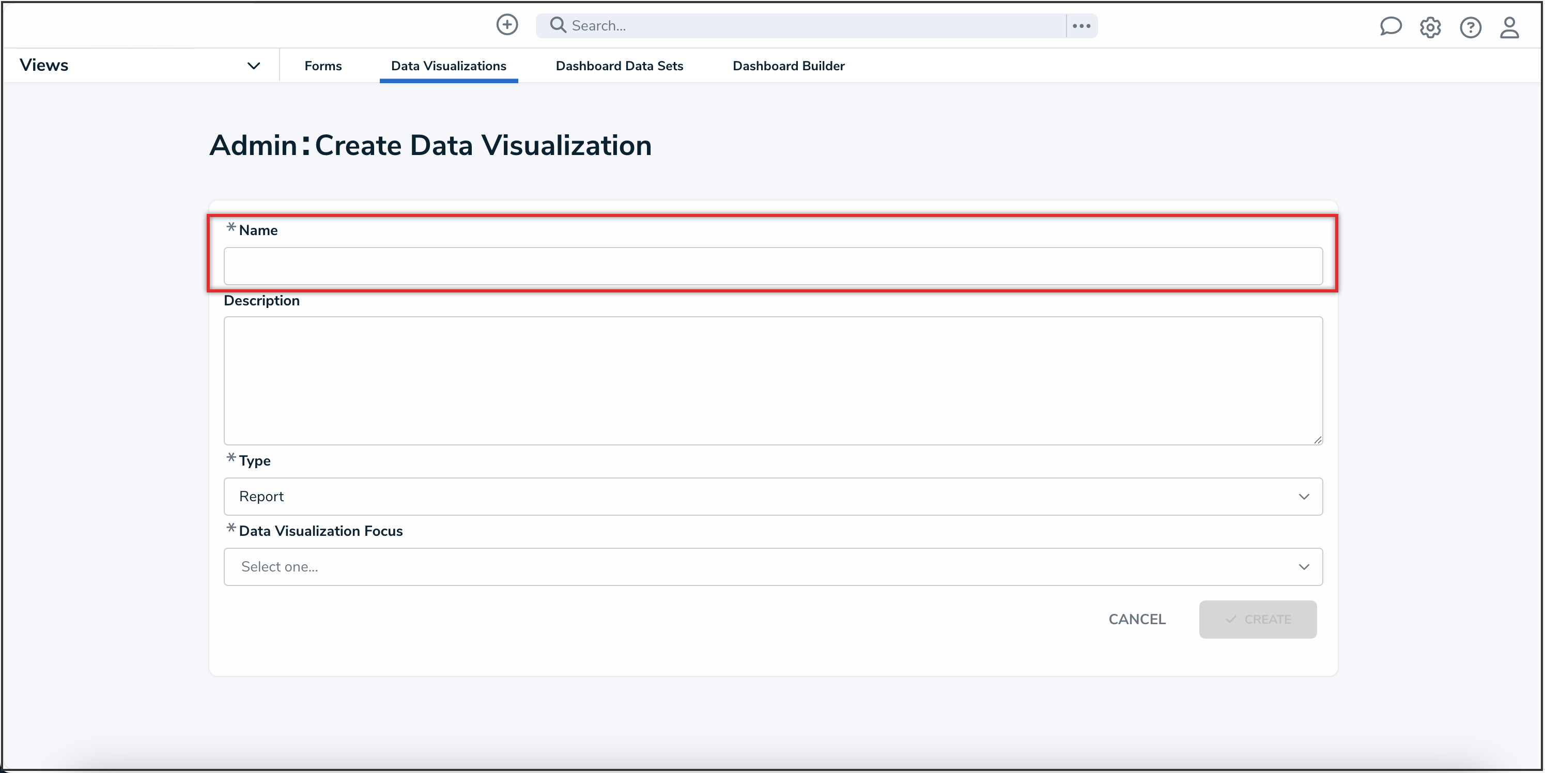Click into the Name input field

[772, 266]
